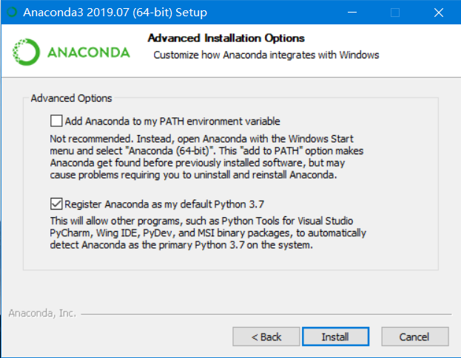Click the Python Tools for Visual Studio description

click(x=208, y=233)
